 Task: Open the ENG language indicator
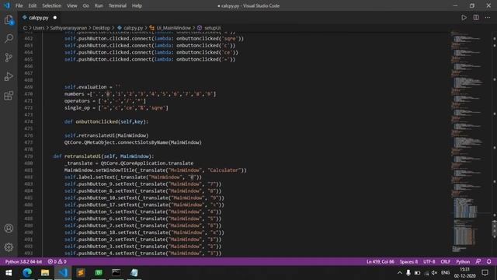click(445, 273)
